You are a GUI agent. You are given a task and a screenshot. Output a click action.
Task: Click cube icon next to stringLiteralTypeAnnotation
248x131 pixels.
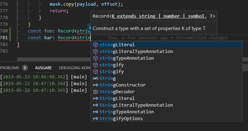click(x=96, y=52)
